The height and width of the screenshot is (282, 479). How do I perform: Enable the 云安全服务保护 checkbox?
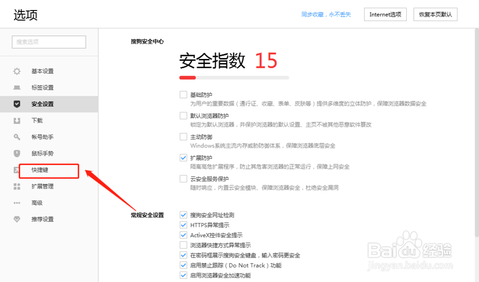(183, 179)
